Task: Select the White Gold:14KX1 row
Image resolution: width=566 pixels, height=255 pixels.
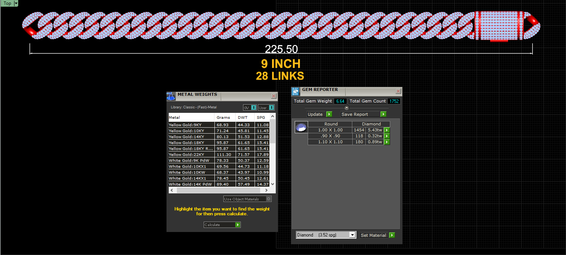Action: 219,178
